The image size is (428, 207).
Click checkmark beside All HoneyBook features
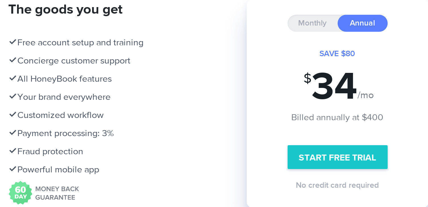click(x=13, y=79)
